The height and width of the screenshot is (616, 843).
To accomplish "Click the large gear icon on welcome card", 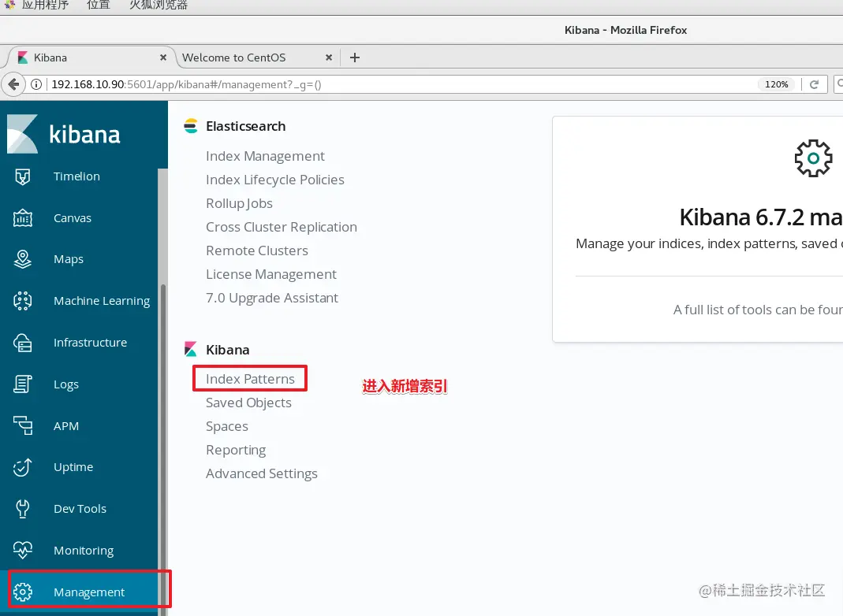I will coord(814,158).
